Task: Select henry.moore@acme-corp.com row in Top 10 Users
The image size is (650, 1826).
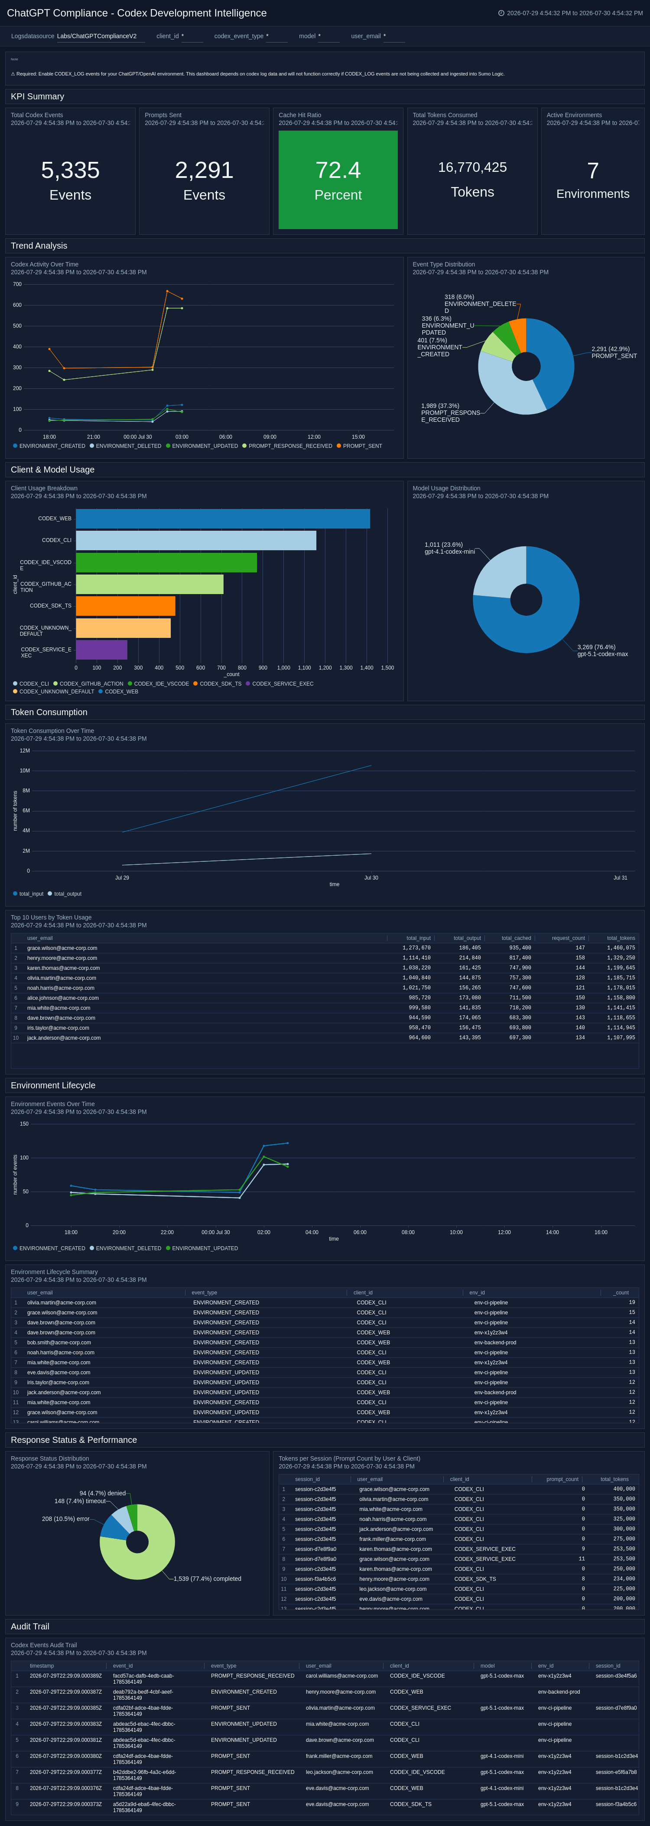Action: [325, 958]
